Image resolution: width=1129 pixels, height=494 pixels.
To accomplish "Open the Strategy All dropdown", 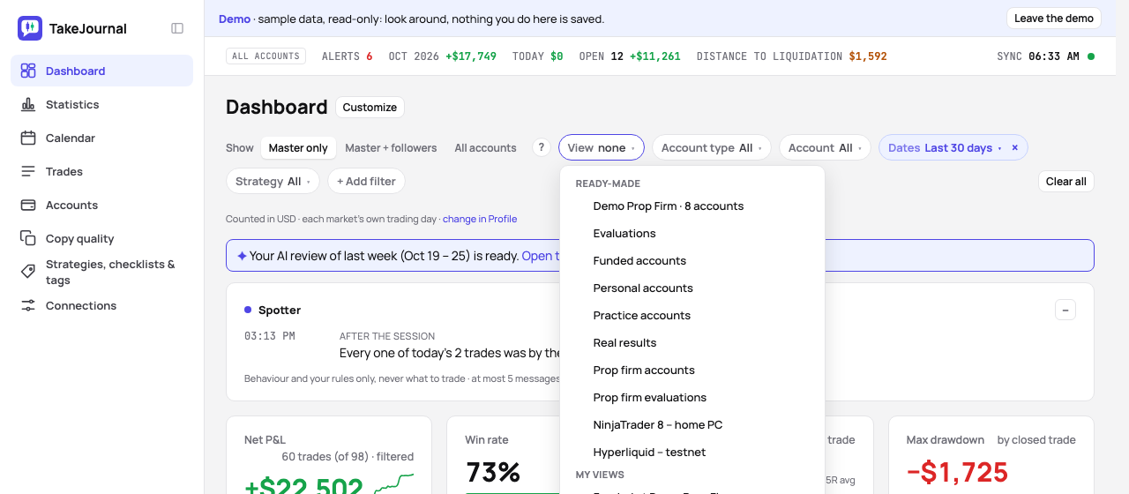I will [x=273, y=181].
